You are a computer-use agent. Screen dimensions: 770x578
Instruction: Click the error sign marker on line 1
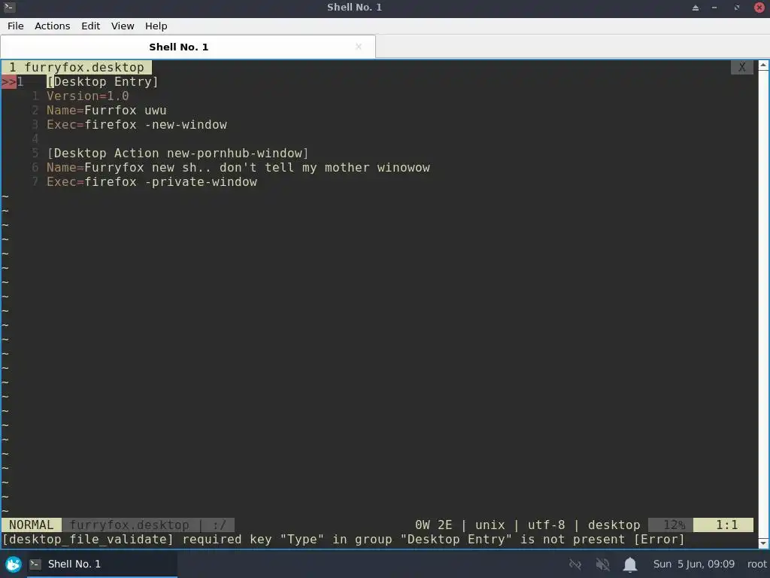pos(9,81)
